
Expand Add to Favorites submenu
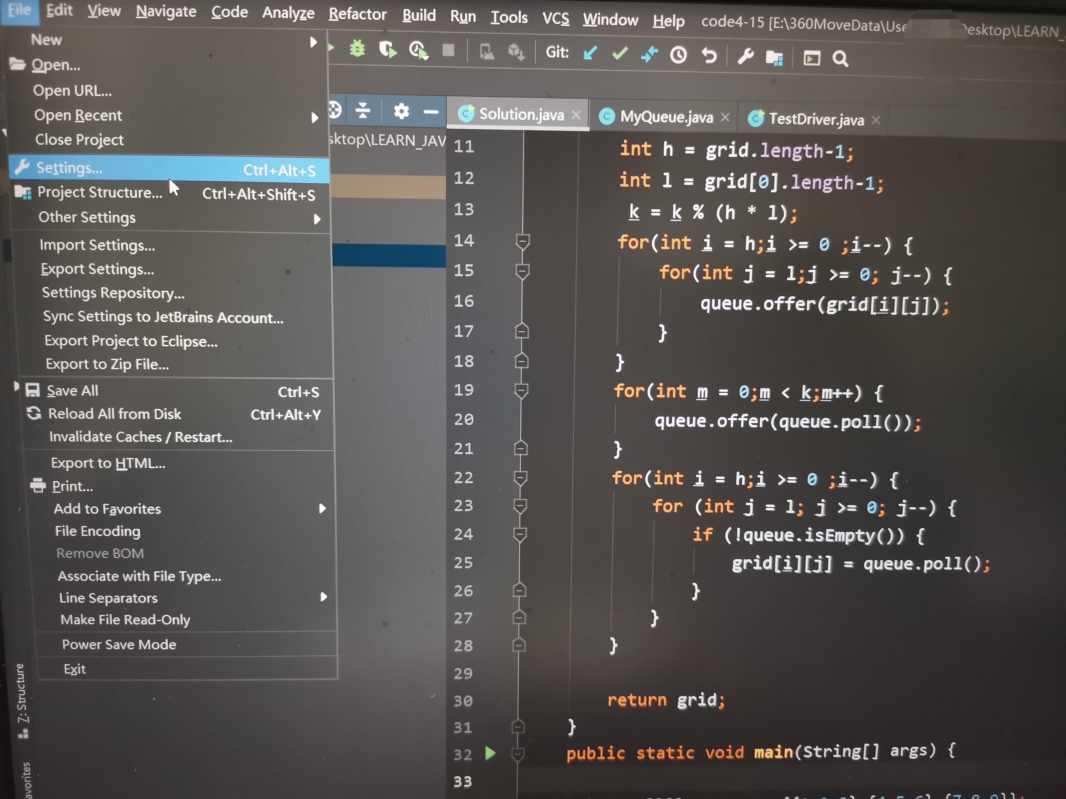coord(183,509)
